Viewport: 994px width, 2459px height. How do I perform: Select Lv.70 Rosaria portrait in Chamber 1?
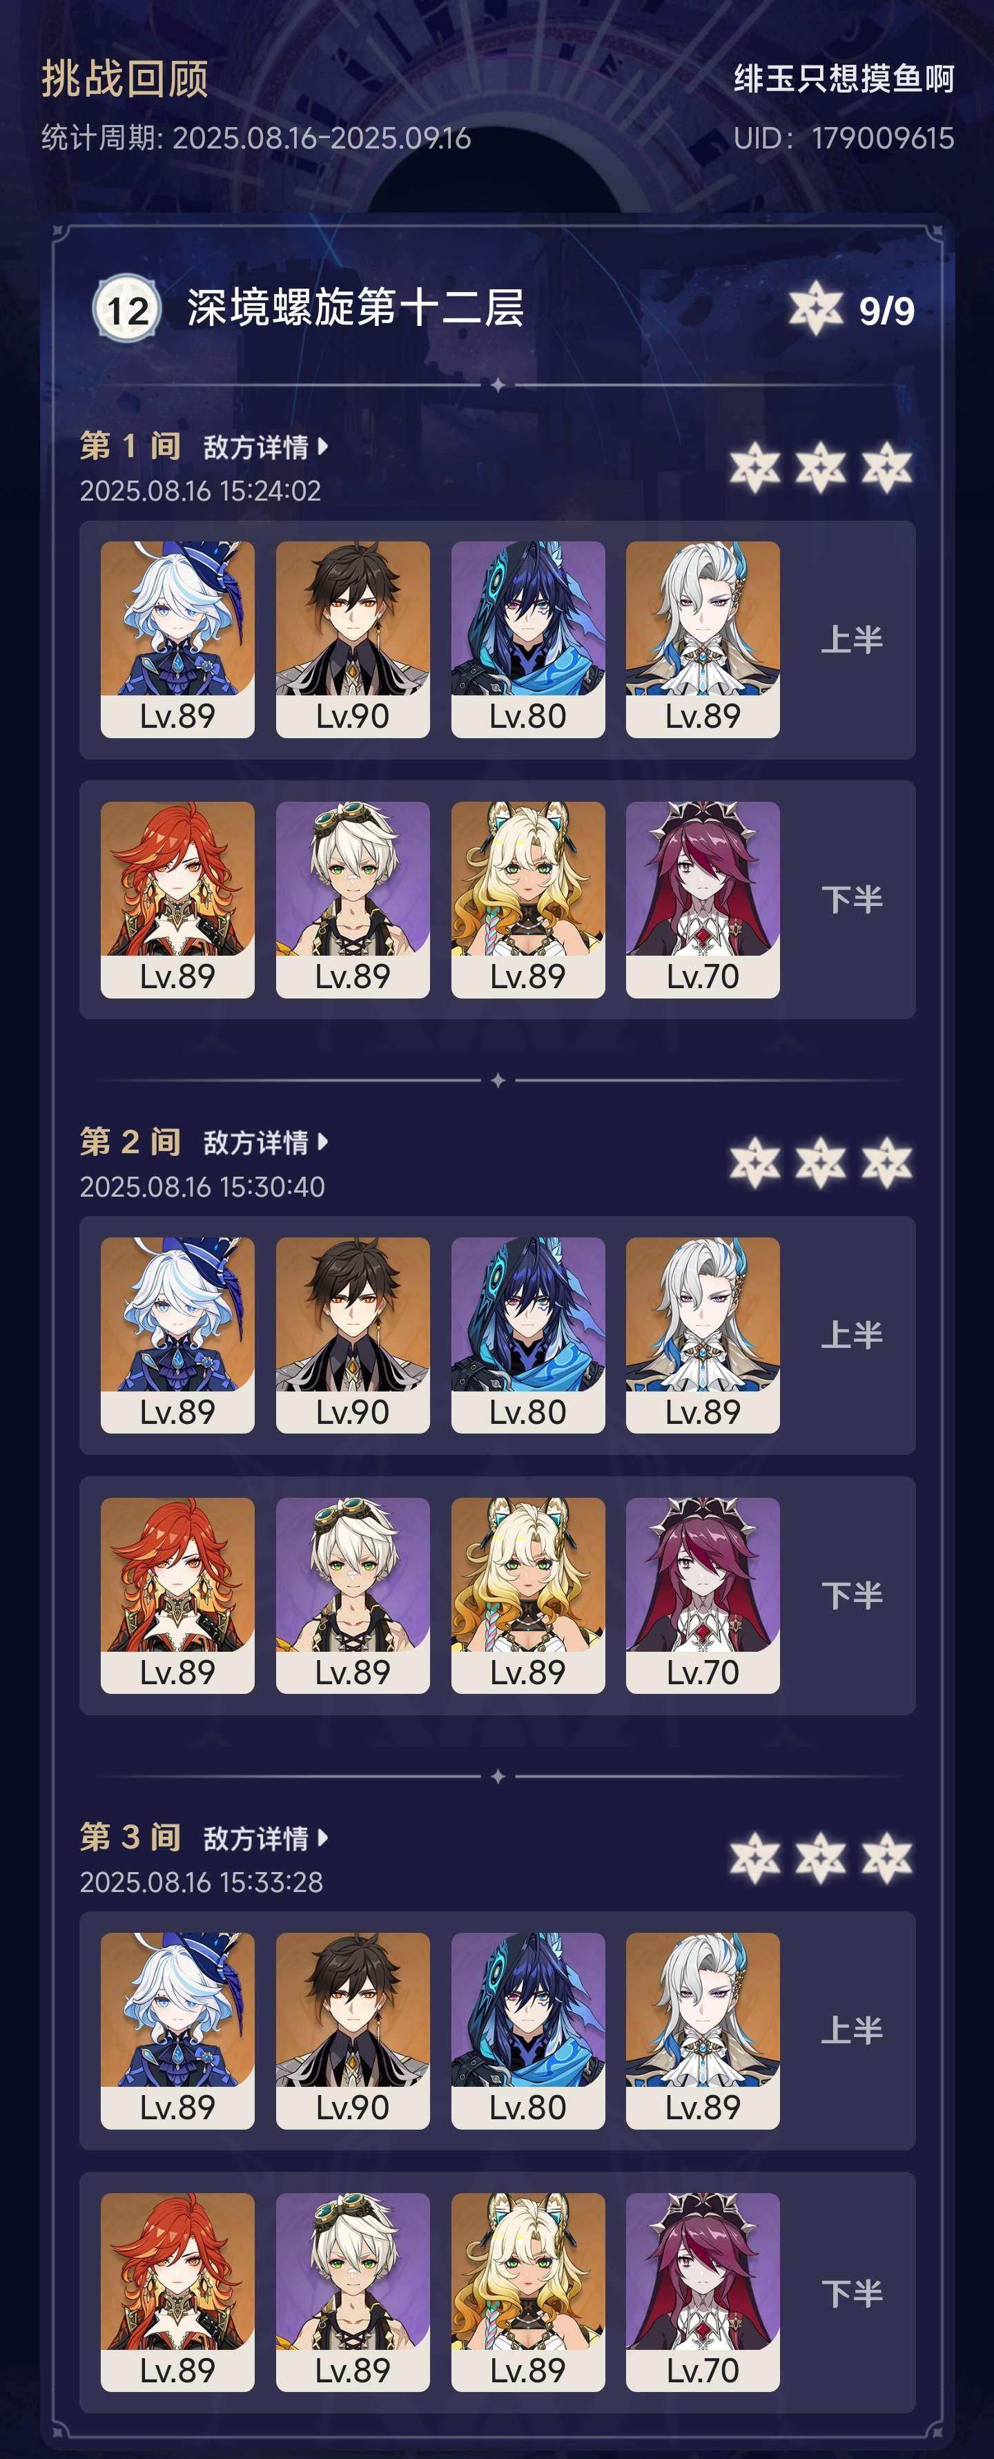pos(703,900)
